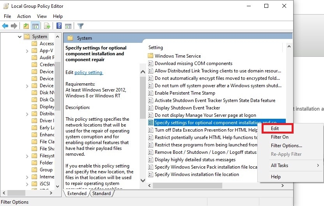Open the blue Help toolbar icon
The image size is (324, 206).
pyautogui.click(x=59, y=26)
